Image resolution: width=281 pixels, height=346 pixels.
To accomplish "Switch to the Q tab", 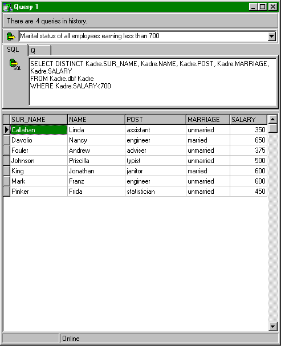I will [39, 51].
